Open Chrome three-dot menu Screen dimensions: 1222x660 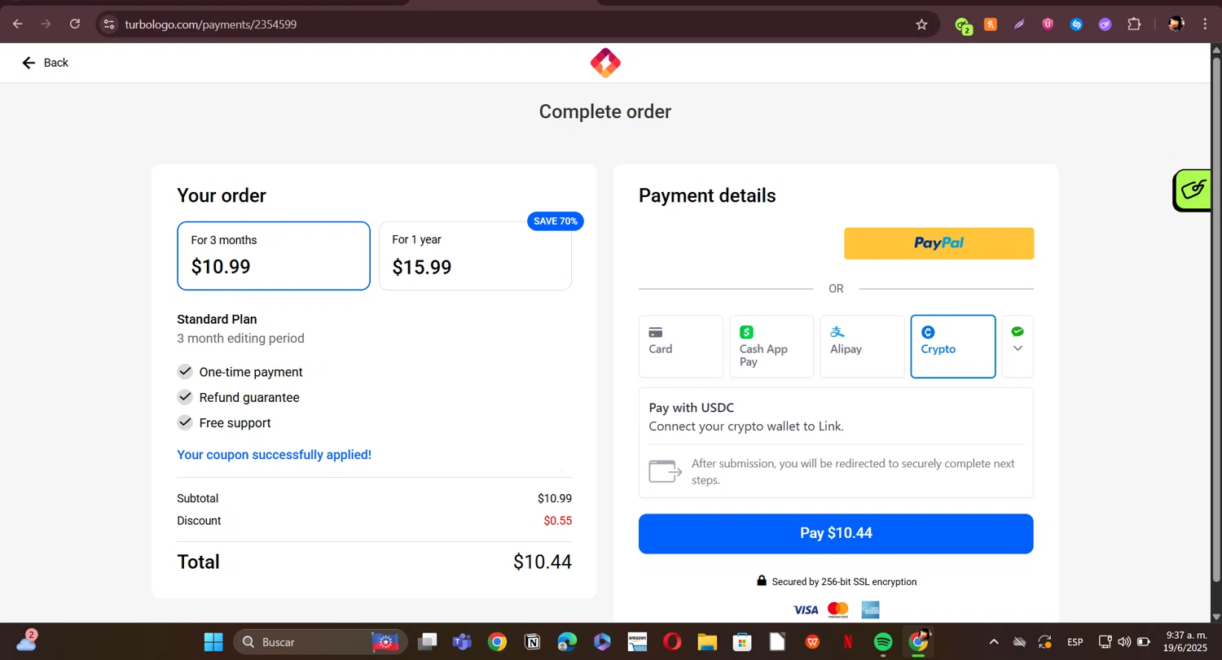(x=1204, y=24)
